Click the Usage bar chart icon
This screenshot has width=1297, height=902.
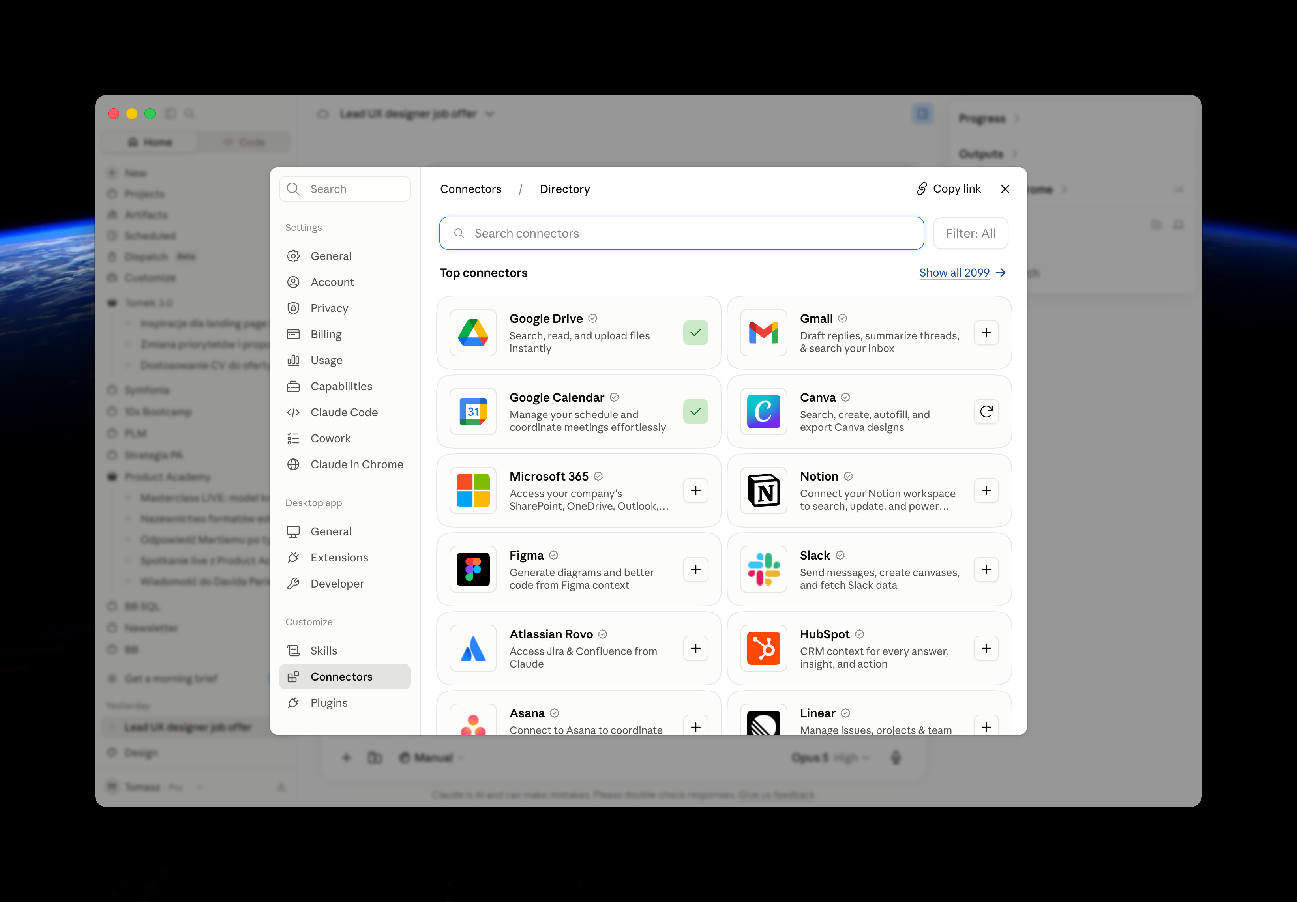[x=293, y=360]
